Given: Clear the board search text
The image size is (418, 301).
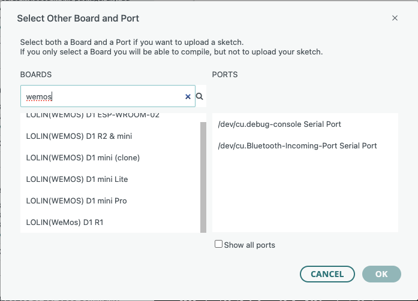Looking at the screenshot, I should (188, 96).
